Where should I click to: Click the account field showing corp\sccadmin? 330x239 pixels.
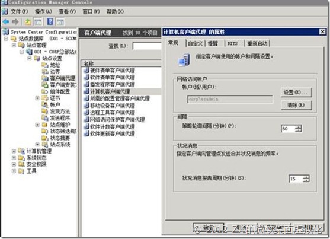click(230, 99)
